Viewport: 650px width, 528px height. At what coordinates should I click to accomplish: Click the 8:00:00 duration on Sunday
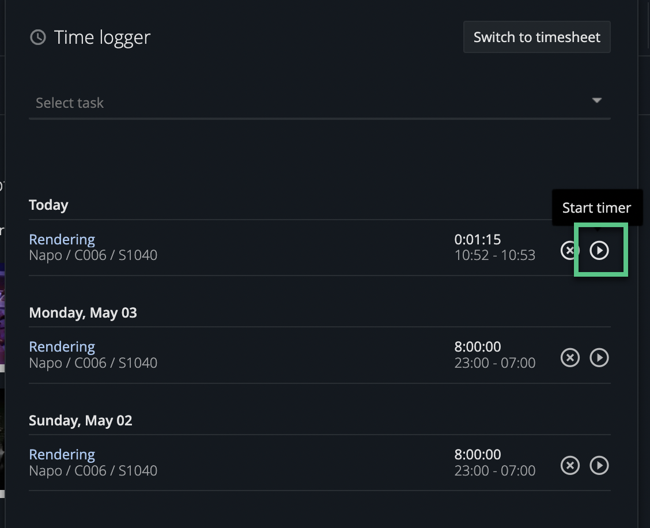[477, 454]
